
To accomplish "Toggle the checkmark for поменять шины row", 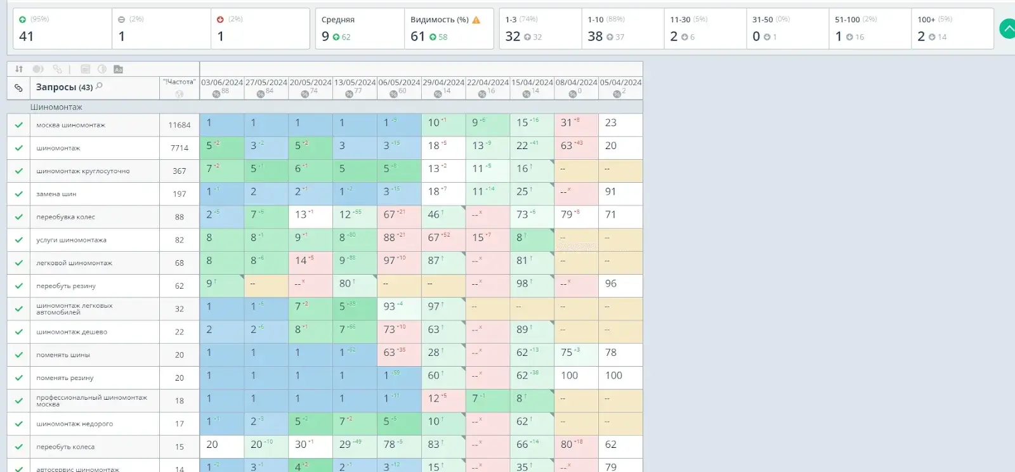I will coord(19,355).
